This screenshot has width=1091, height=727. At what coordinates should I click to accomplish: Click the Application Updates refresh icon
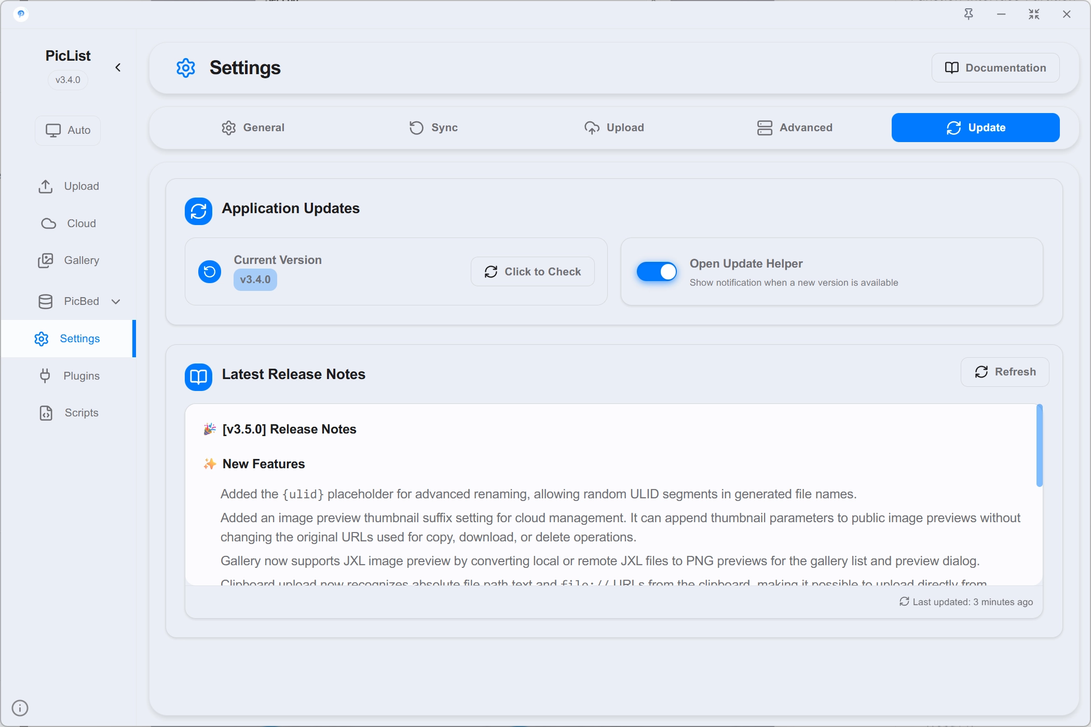pyautogui.click(x=198, y=211)
